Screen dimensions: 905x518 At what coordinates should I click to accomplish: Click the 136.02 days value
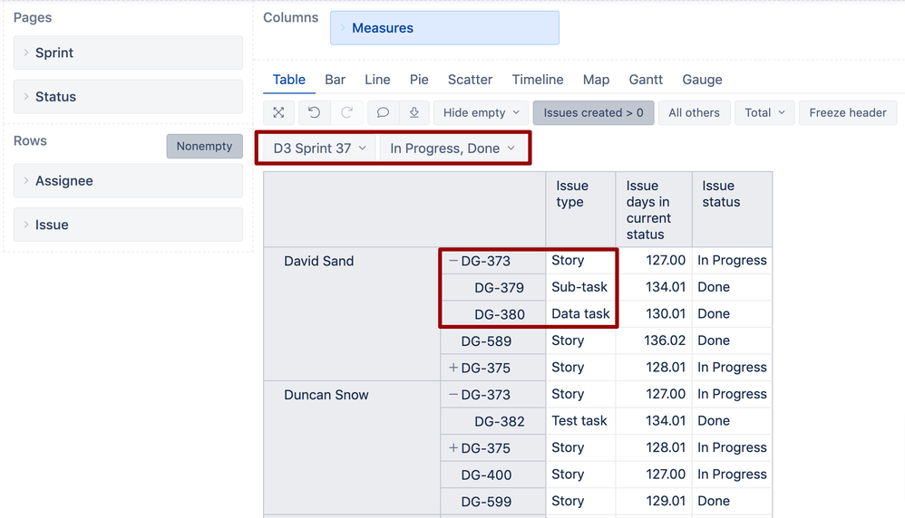click(x=665, y=341)
